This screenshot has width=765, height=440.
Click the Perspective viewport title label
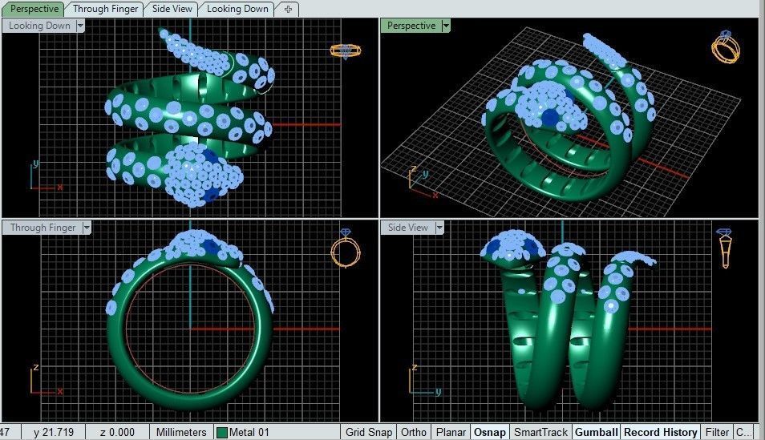pos(411,26)
